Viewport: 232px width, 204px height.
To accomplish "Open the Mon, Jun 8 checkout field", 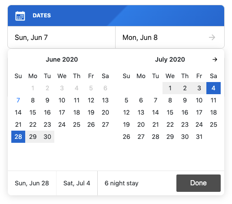I will pos(170,37).
